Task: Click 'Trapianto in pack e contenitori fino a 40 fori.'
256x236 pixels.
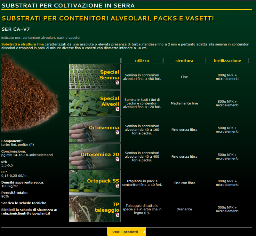Action: tap(142, 183)
